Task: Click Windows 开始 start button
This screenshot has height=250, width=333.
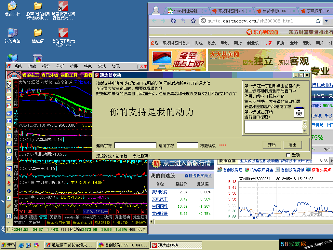Action: tap(8, 245)
